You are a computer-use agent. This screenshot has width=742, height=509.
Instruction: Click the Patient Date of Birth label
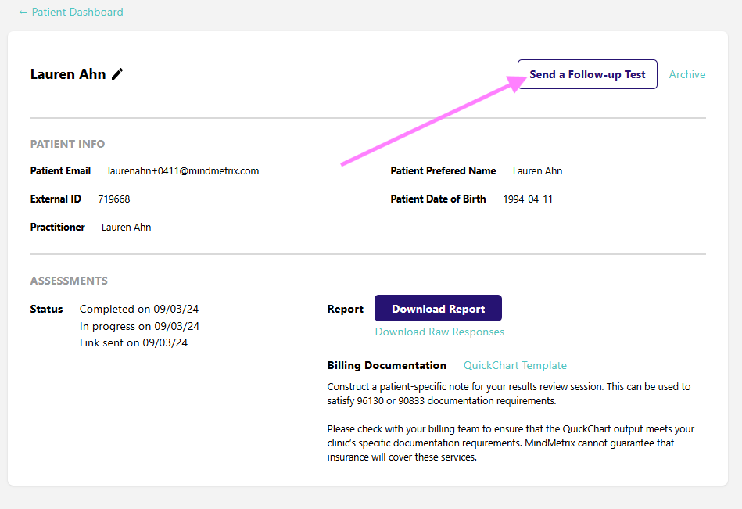(438, 199)
